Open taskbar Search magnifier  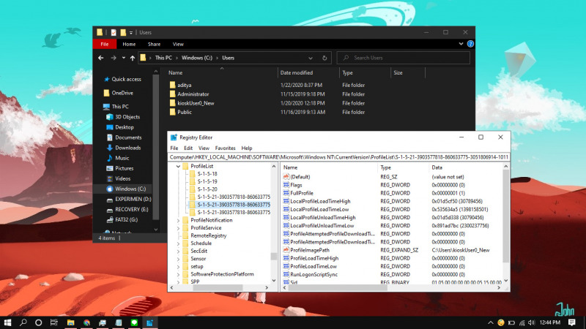pos(23,322)
